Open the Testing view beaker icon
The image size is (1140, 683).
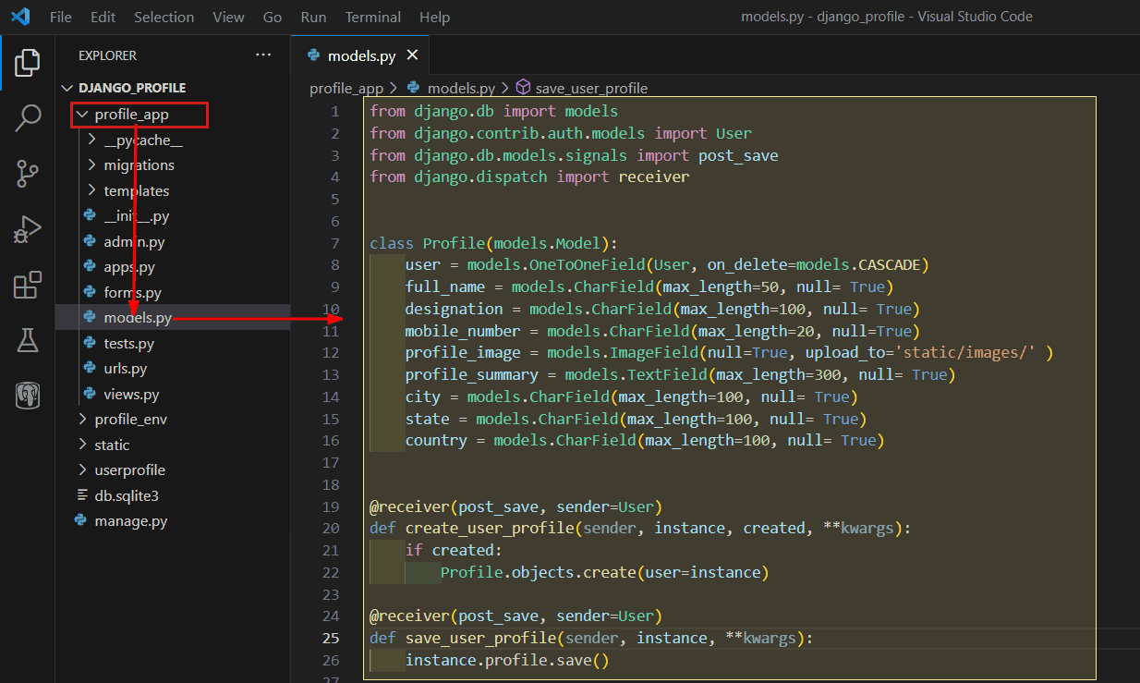[28, 339]
